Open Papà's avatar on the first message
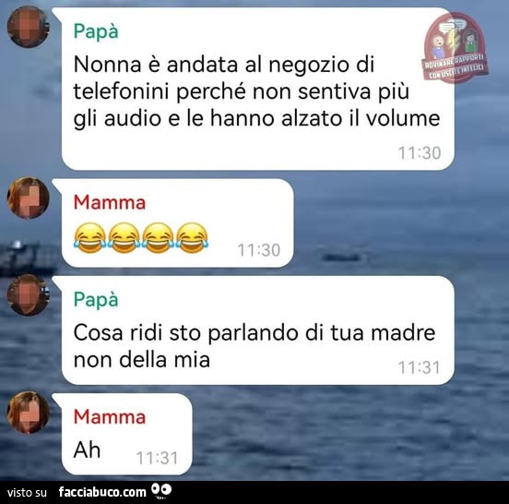This screenshot has width=509, height=504. click(x=28, y=27)
